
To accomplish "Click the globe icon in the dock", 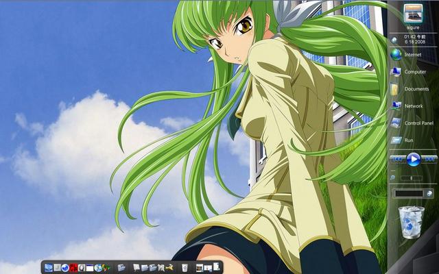I will pyautogui.click(x=98, y=268).
